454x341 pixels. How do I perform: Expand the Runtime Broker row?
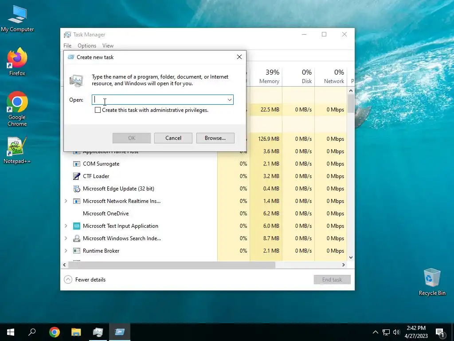[66, 251]
